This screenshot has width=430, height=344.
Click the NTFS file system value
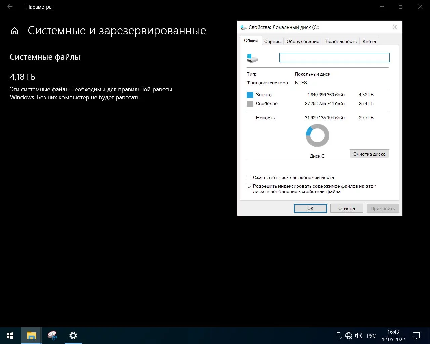coord(301,83)
